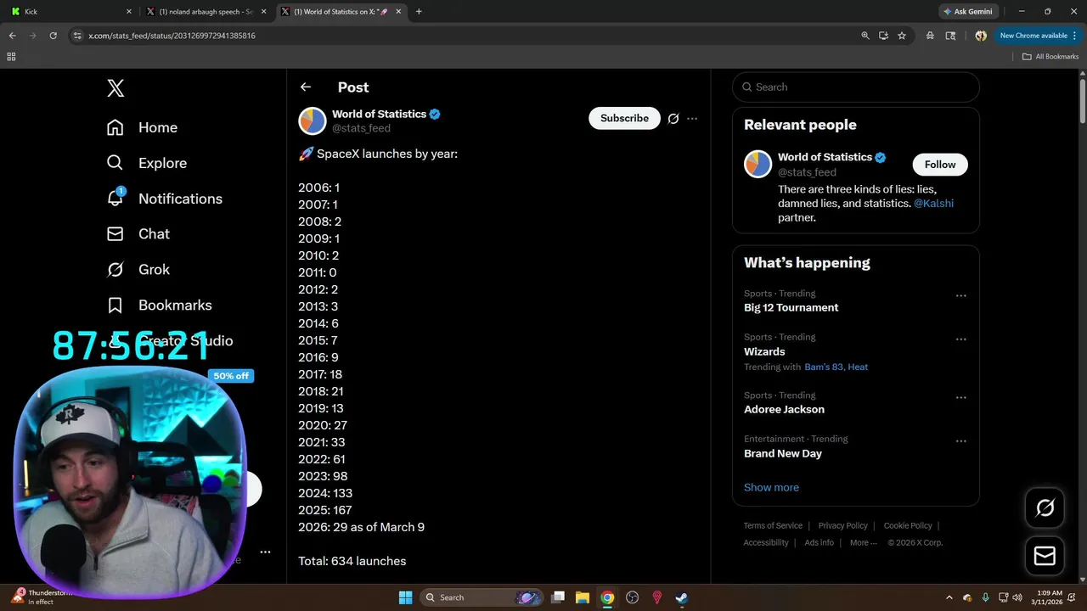Open a new Chrome tab
The height and width of the screenshot is (611, 1087).
pos(419,12)
